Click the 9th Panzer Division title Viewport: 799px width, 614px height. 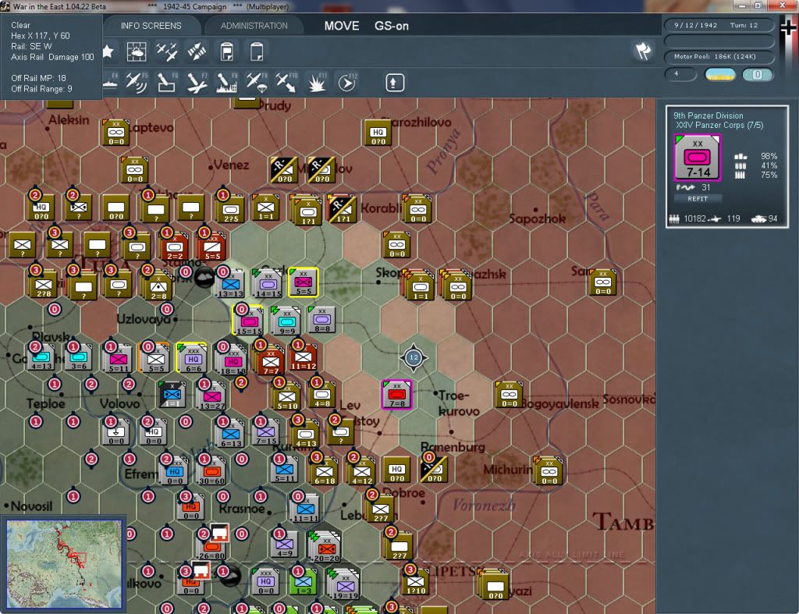tap(708, 115)
